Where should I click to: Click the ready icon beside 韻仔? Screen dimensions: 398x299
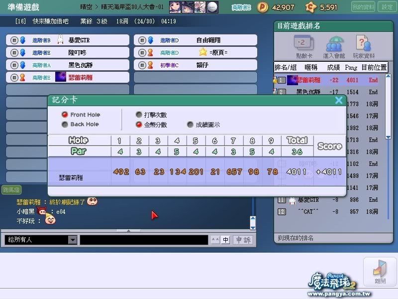tap(142, 65)
